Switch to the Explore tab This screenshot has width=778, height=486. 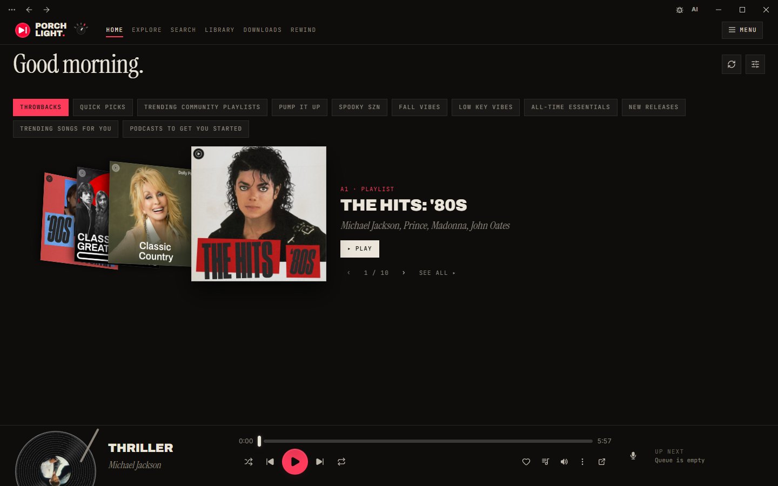click(x=147, y=30)
